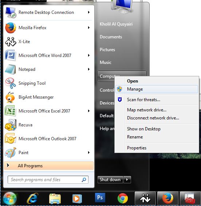Open Devices and Printers link
Image resolution: width=201 pixels, height=206 pixels.
pos(107,103)
